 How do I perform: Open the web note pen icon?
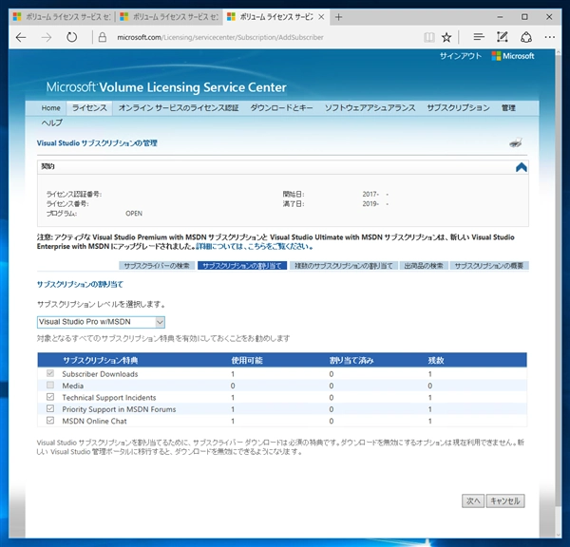[502, 37]
